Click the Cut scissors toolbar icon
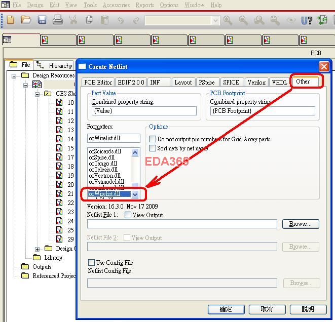This screenshot has height=322, width=335. [x=73, y=20]
